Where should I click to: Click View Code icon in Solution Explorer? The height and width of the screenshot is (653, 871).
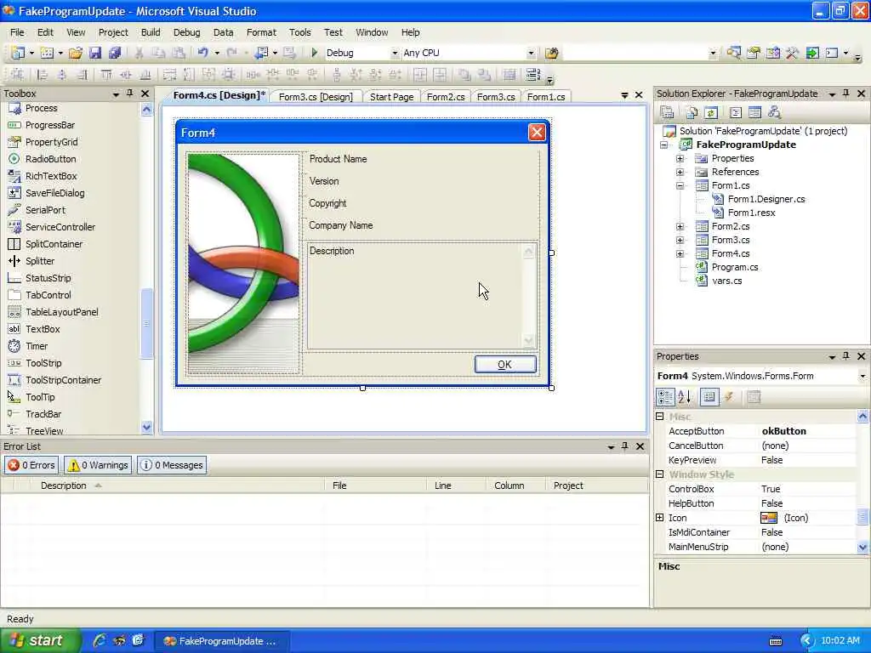[x=736, y=113]
